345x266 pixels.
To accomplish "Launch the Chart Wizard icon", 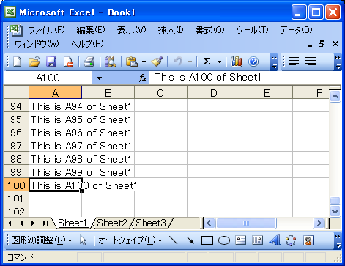I will pos(237,62).
